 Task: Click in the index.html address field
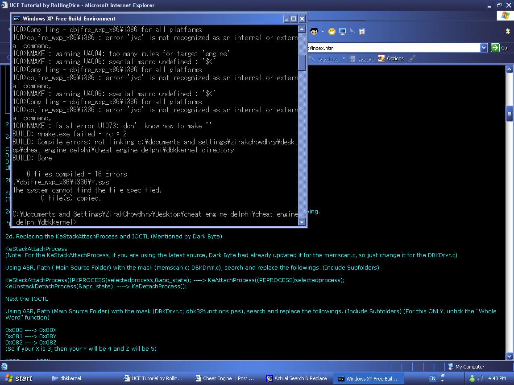point(393,48)
